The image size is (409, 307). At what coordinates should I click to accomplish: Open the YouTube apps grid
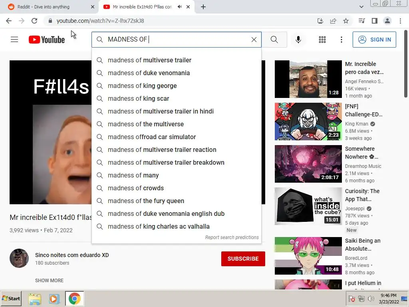tap(322, 40)
